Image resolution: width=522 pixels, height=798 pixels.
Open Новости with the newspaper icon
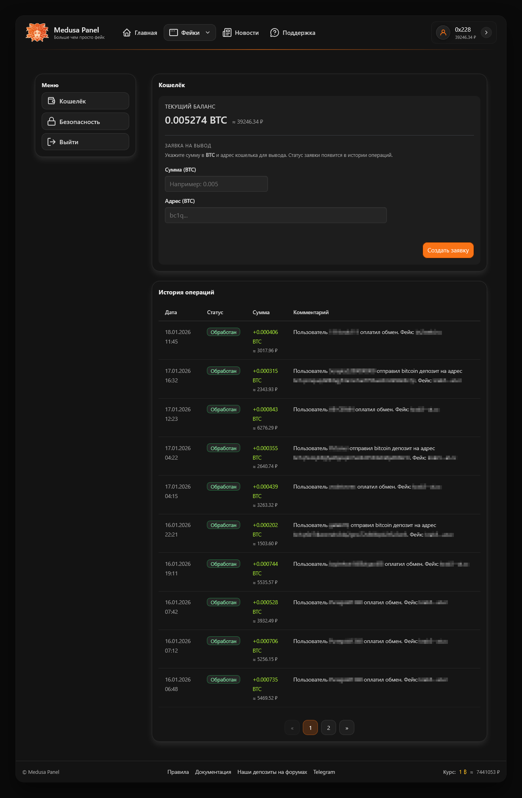coord(227,33)
